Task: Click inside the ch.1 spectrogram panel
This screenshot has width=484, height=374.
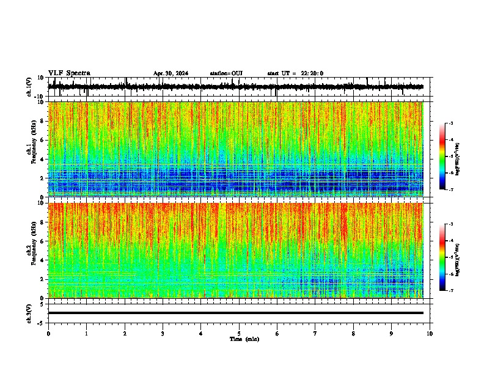Action: click(236, 149)
